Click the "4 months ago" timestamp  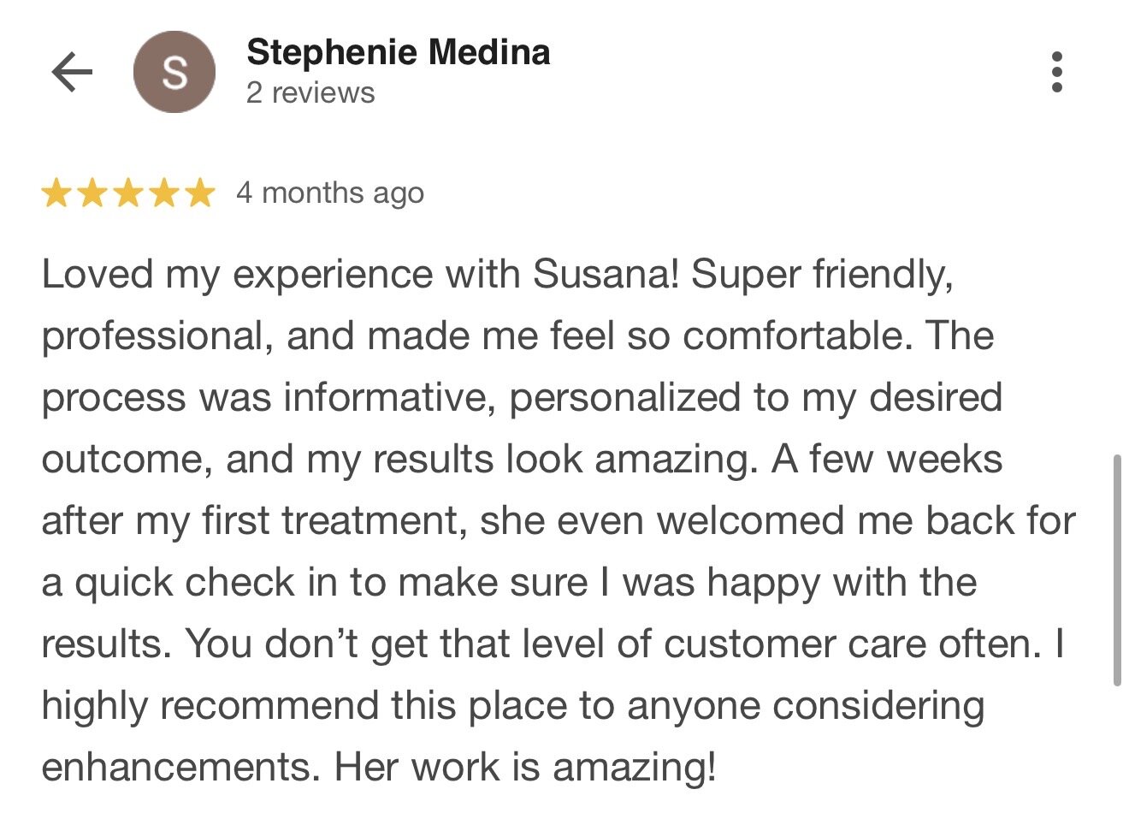click(x=330, y=193)
